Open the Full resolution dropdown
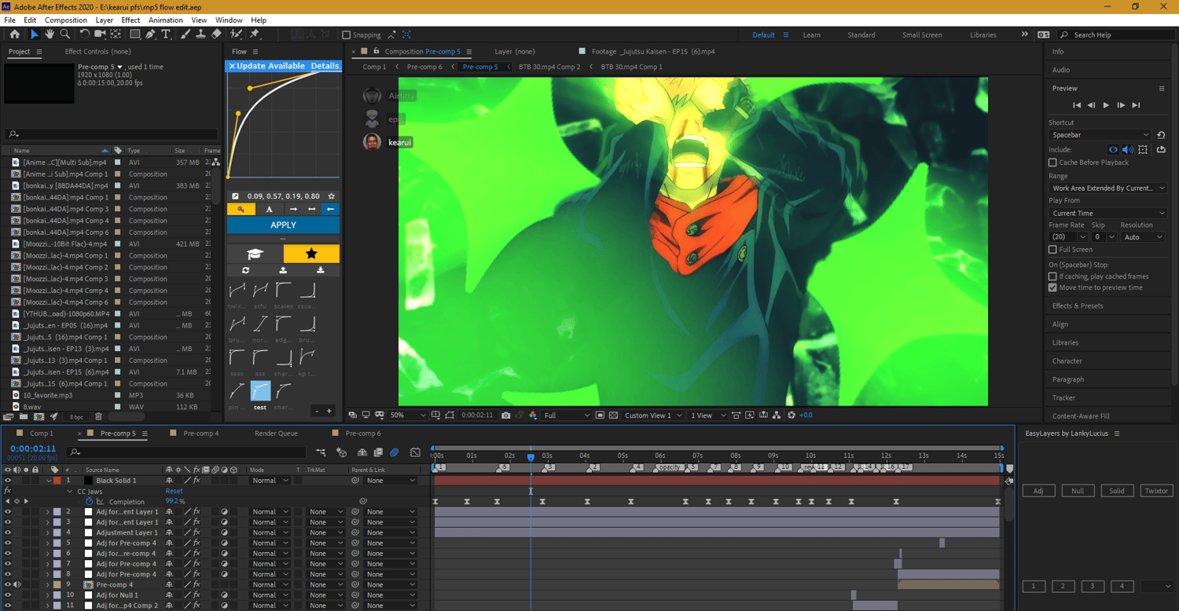Image resolution: width=1179 pixels, height=611 pixels. (x=567, y=415)
